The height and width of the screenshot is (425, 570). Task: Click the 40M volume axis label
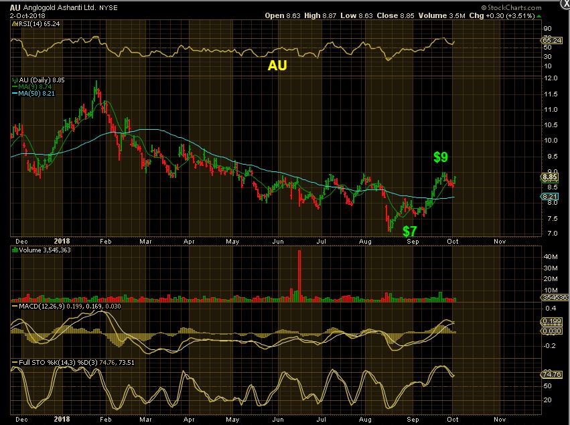point(551,257)
